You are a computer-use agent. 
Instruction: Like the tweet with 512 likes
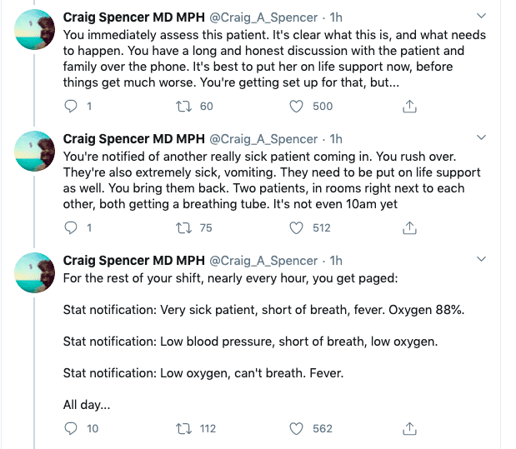click(297, 227)
